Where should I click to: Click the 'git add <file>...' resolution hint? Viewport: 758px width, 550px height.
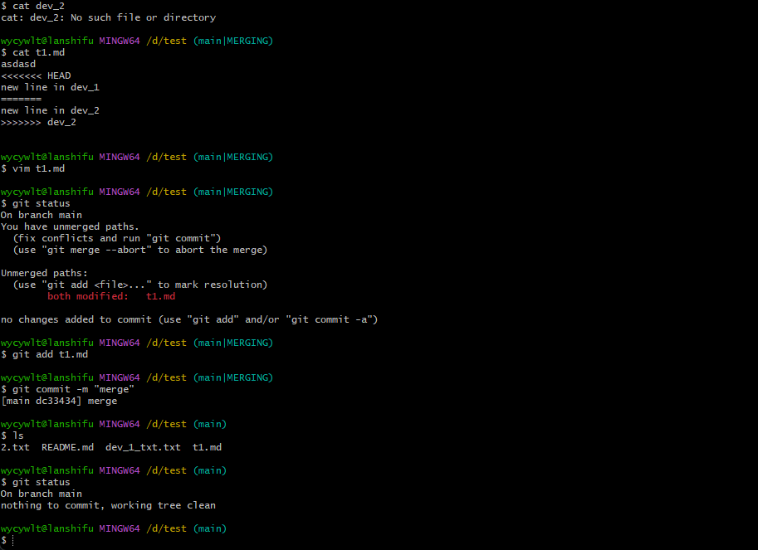pos(139,285)
